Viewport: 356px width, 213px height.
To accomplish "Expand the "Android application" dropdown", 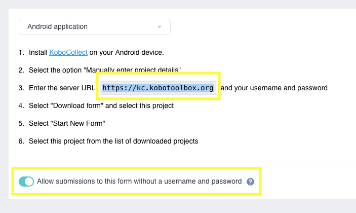I will [x=95, y=27].
